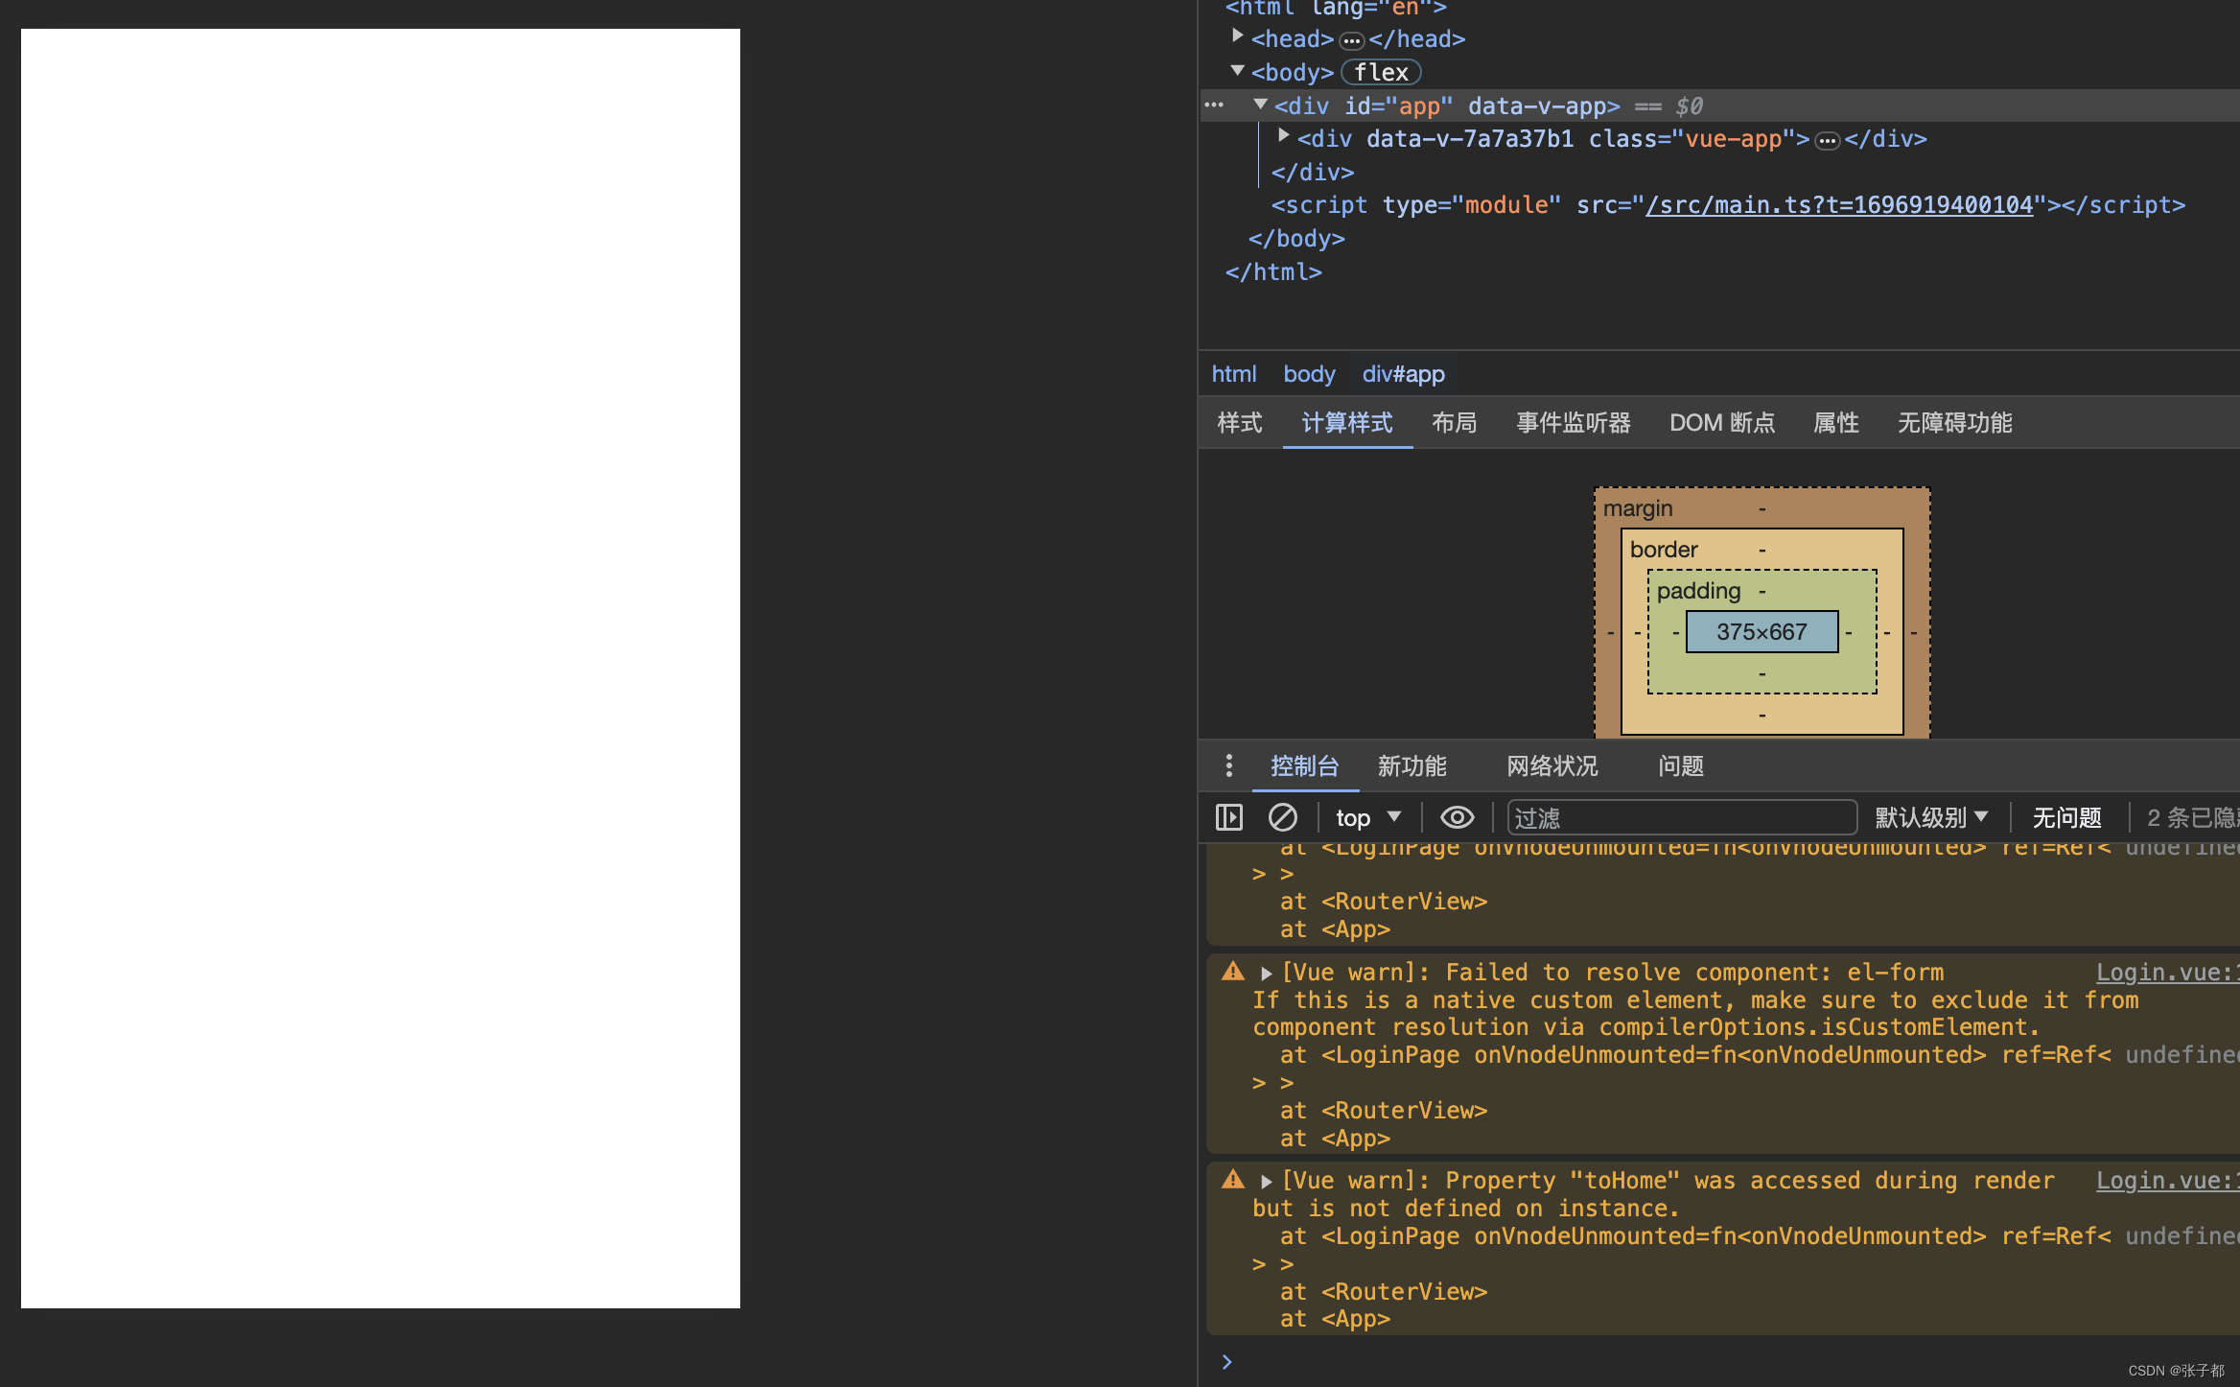
Task: Switch to the 样式 tab
Action: point(1240,423)
